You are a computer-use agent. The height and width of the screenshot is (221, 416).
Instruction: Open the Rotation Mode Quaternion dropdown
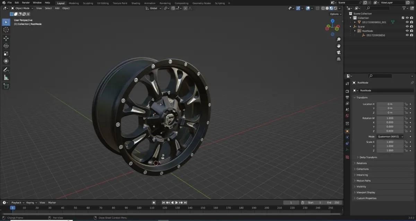(x=390, y=136)
